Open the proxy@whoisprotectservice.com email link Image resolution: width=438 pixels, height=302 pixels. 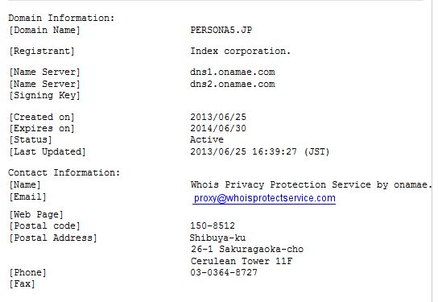pyautogui.click(x=264, y=198)
